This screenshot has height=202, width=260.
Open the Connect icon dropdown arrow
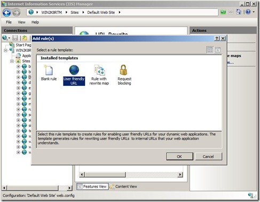point(9,38)
